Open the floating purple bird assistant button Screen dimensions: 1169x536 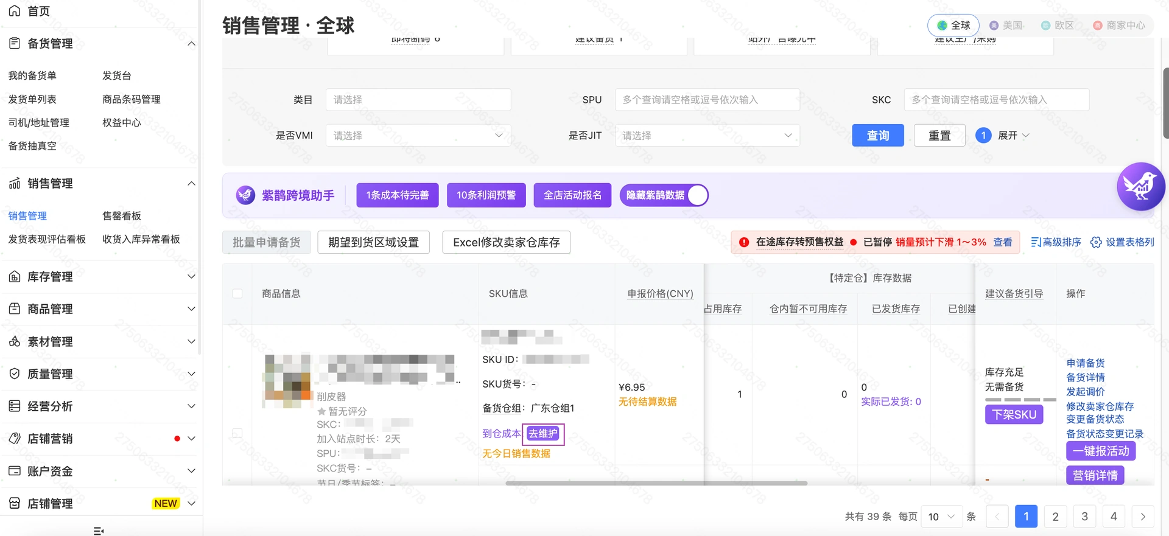click(1140, 186)
